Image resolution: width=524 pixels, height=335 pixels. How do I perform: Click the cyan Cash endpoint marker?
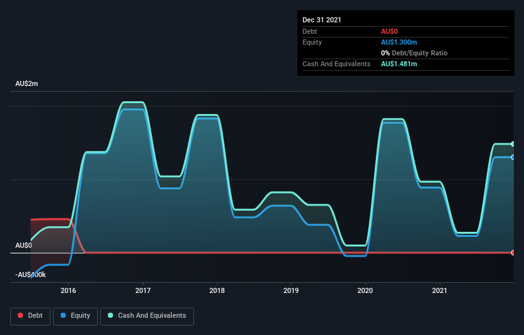pos(513,144)
